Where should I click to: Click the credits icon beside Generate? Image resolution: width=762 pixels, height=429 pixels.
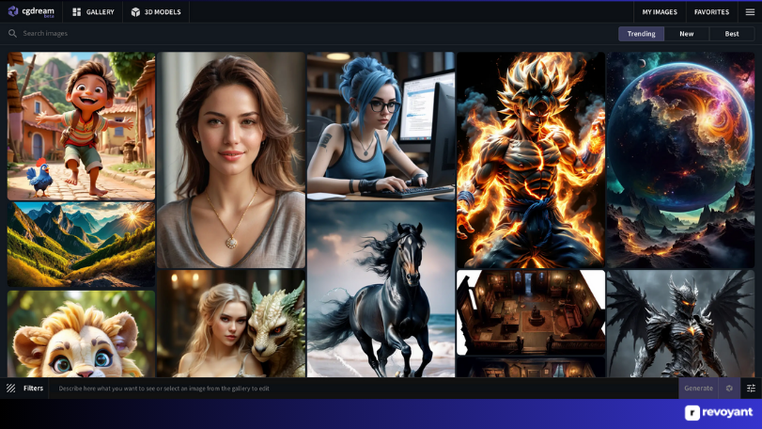729,389
